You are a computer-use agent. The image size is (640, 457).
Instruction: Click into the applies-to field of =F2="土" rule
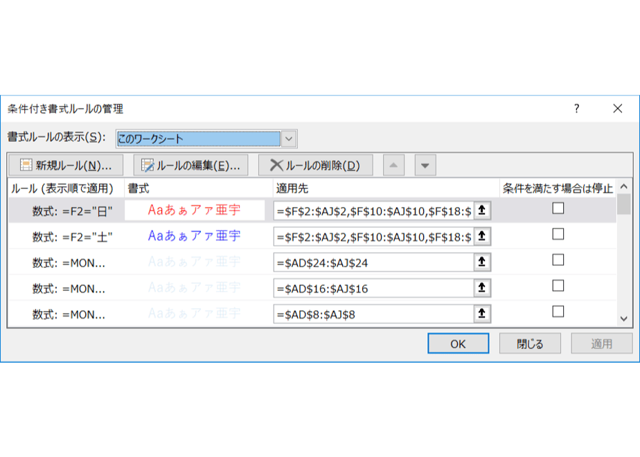(x=374, y=237)
